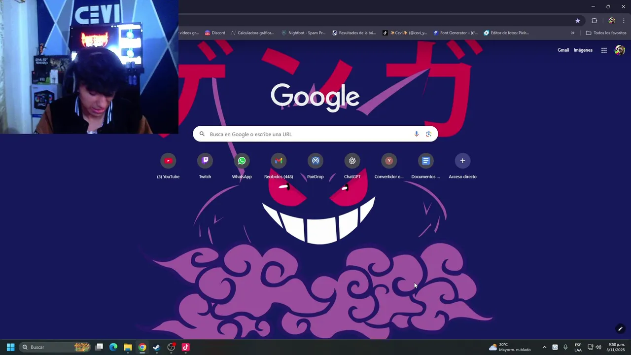Screen dimensions: 631x355
Task: Open TikTok app from taskbar
Action: 185,347
